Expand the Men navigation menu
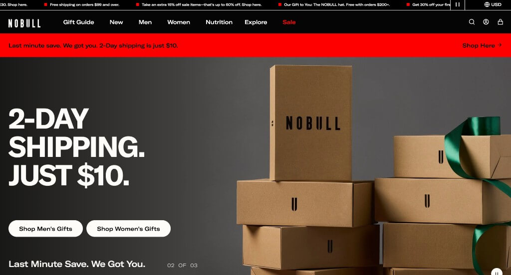Image resolution: width=511 pixels, height=275 pixels. tap(145, 22)
